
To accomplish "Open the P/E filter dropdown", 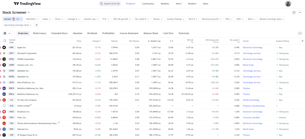I will tap(106, 19).
